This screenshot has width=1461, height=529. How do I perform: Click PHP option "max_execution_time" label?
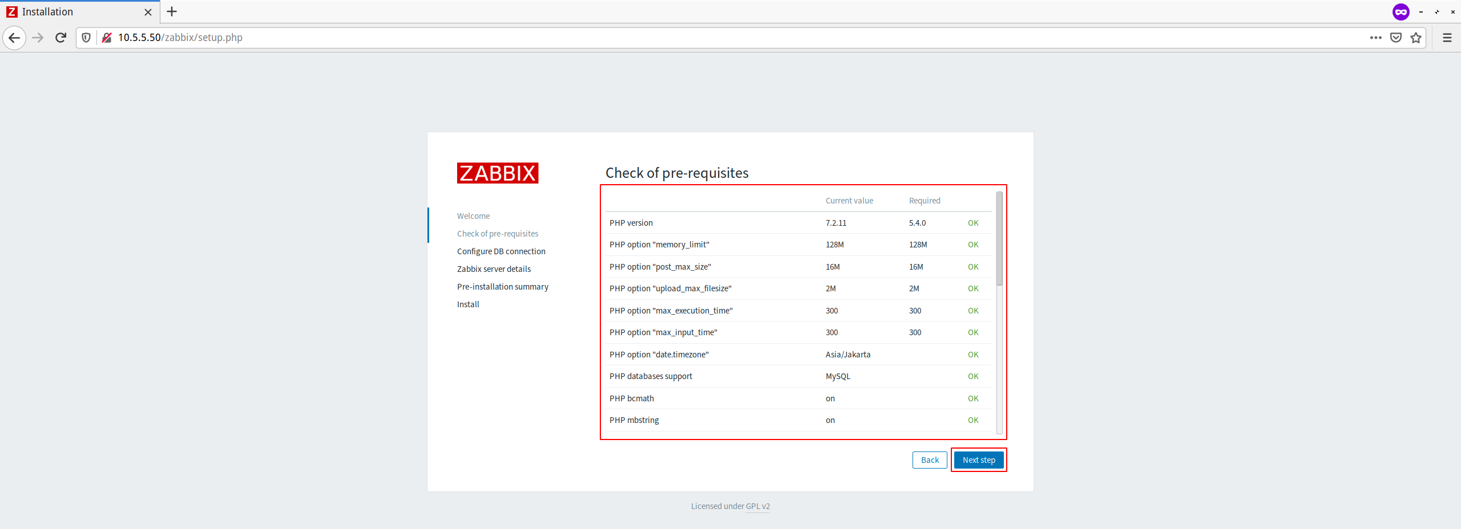[671, 311]
